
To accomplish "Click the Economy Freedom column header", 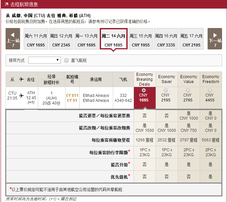I will pyautogui.click(x=211, y=79).
